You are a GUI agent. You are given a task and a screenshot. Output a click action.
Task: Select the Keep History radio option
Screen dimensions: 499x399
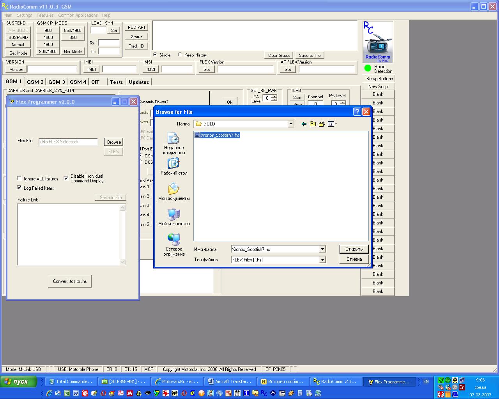coord(180,55)
